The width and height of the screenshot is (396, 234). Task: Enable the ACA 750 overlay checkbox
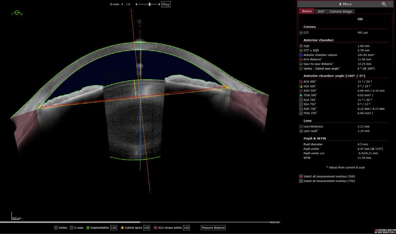tap(301, 100)
